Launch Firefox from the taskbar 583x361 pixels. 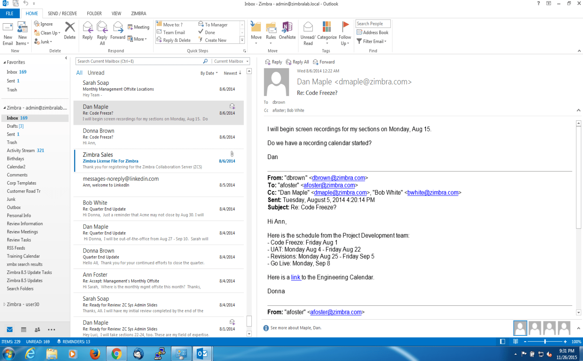click(x=95, y=353)
